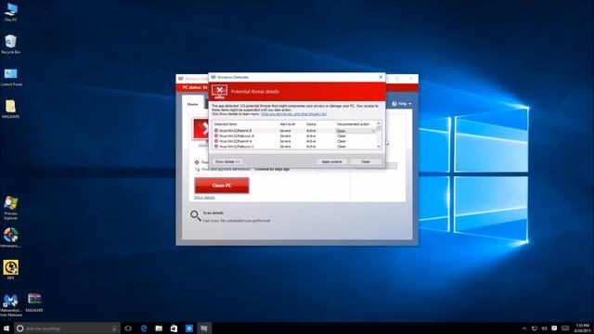This screenshot has width=594, height=334.
Task: Click the Active status of Ramnit.B
Action: pyautogui.click(x=311, y=131)
